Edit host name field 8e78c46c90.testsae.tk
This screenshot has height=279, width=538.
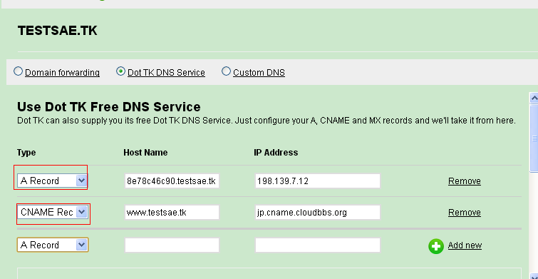pos(172,181)
